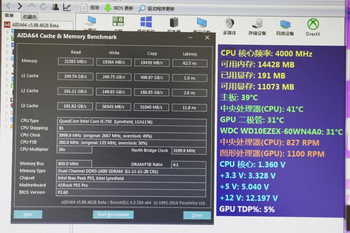This screenshot has height=233, width=350.
Task: Click L2 Cache Write 149.85 GB/s
Action: coord(113,92)
